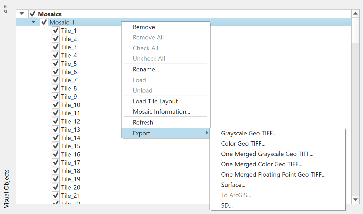This screenshot has height=214, width=363.
Task: Export as Color Geo TIFF...
Action: coord(243,144)
